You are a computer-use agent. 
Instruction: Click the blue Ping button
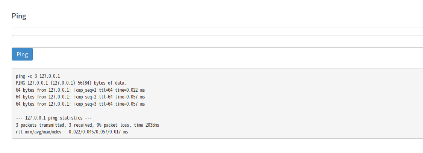[x=22, y=54]
